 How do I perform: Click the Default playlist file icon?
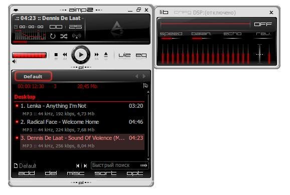tap(16, 165)
